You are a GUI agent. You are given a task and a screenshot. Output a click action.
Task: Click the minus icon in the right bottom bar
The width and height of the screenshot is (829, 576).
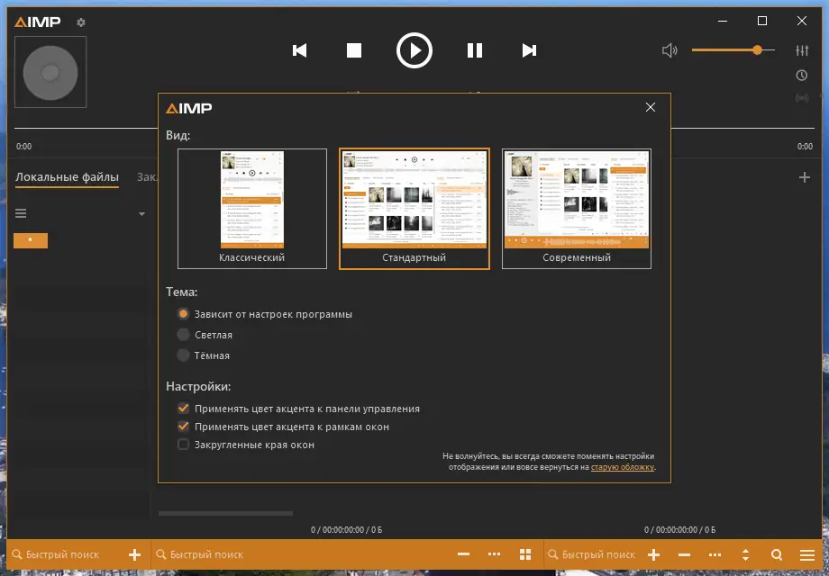click(684, 554)
